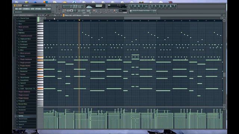
Task: Open the browser title dropdown arrow
Action: [35, 15]
